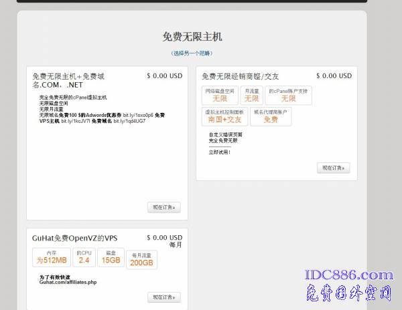Click the 免费无限主机+免费域名 plan title
This screenshot has width=402, height=310.
(x=68, y=81)
